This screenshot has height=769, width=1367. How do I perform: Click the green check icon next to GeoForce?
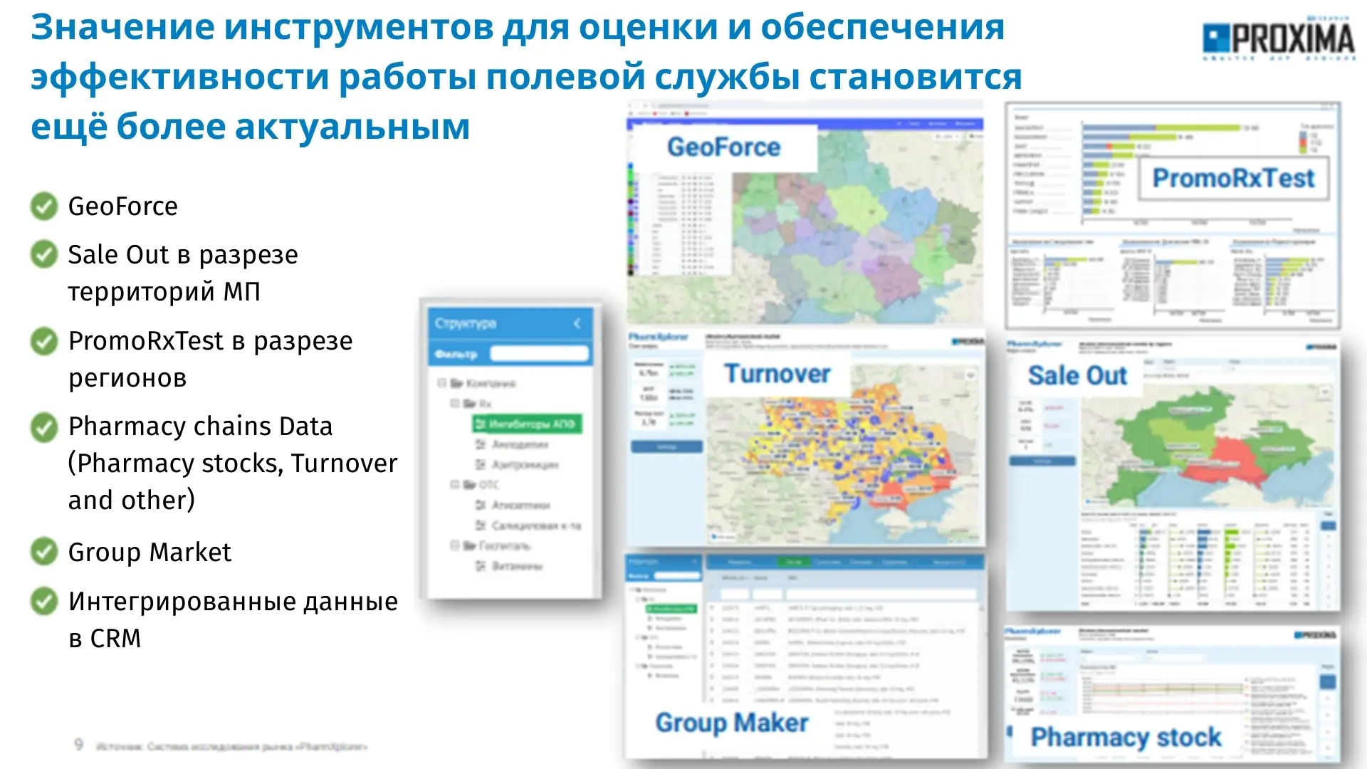tap(44, 206)
